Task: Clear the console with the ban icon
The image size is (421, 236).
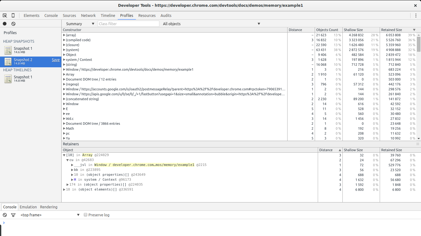Action: click(5, 215)
